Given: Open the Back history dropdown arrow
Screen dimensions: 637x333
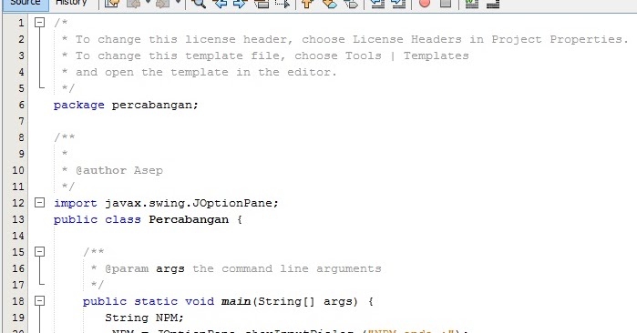Looking at the screenshot, I should pos(148,3).
